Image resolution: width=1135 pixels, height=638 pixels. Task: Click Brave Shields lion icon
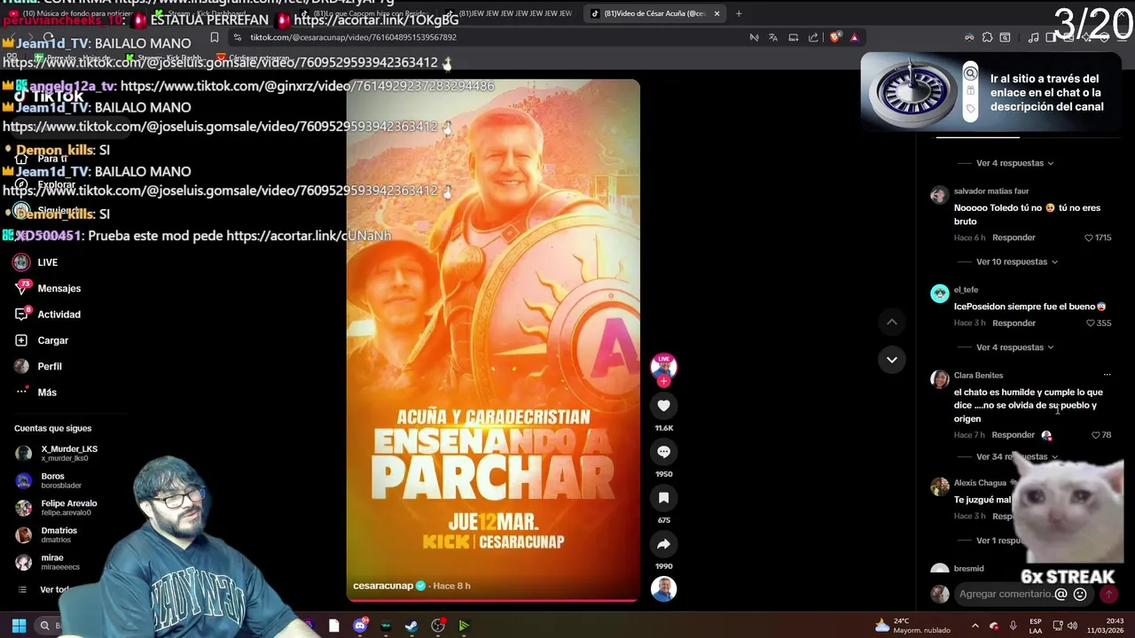(x=834, y=37)
